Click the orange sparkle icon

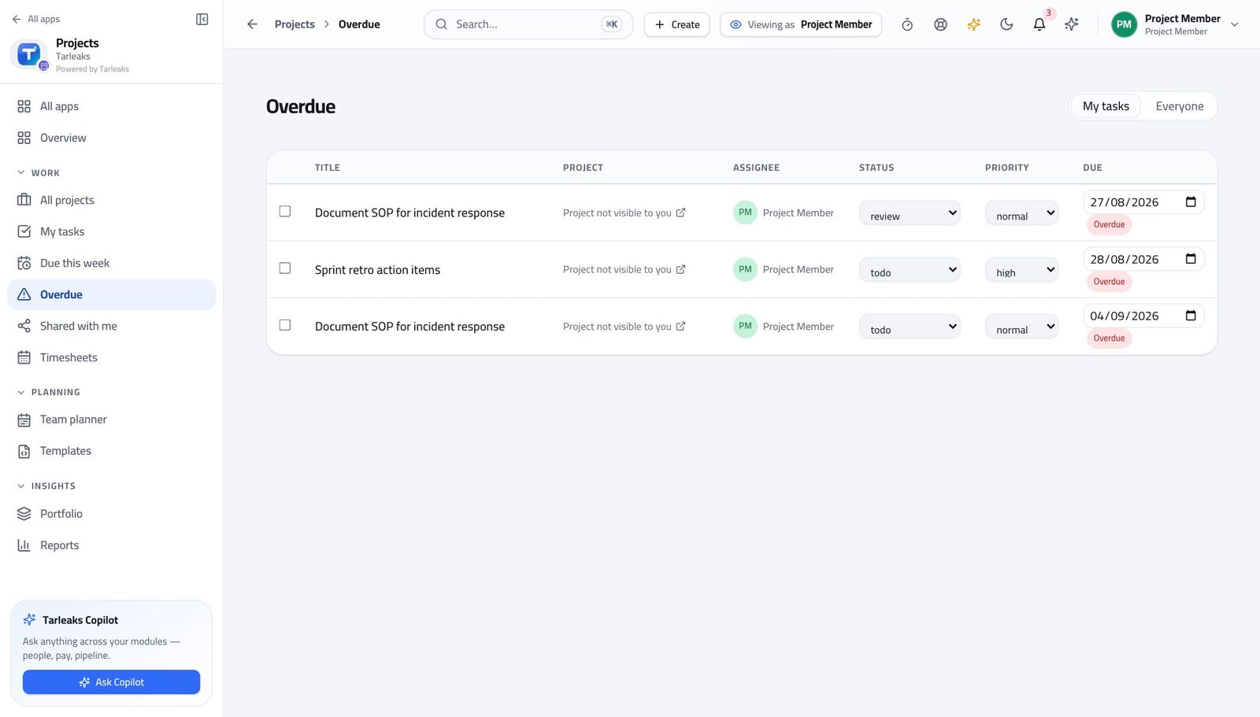coord(973,24)
